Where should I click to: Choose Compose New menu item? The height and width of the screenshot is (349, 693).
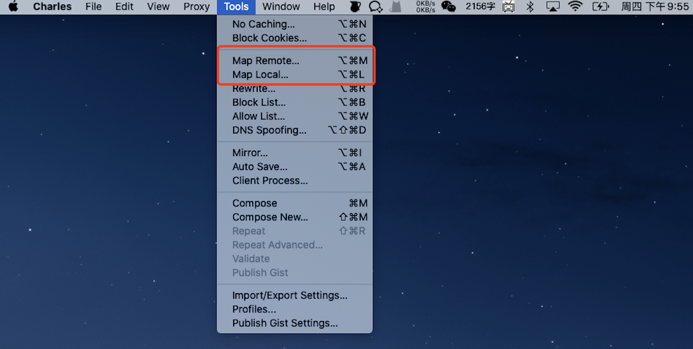click(270, 217)
